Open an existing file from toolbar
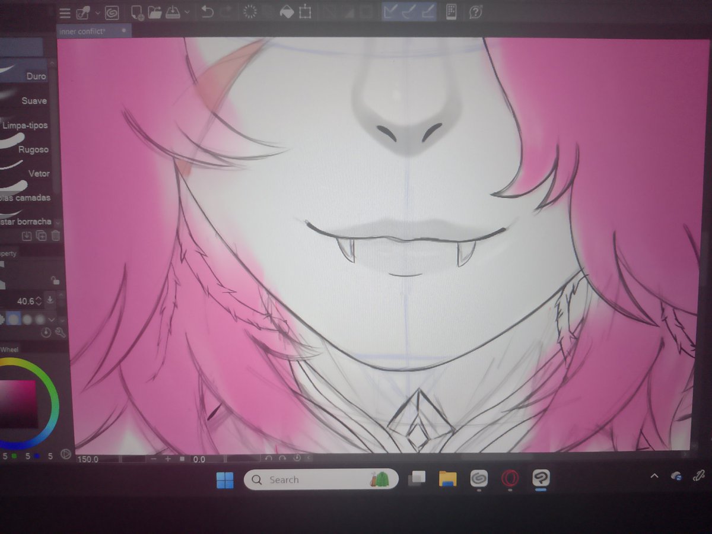The image size is (712, 534). pos(155,12)
